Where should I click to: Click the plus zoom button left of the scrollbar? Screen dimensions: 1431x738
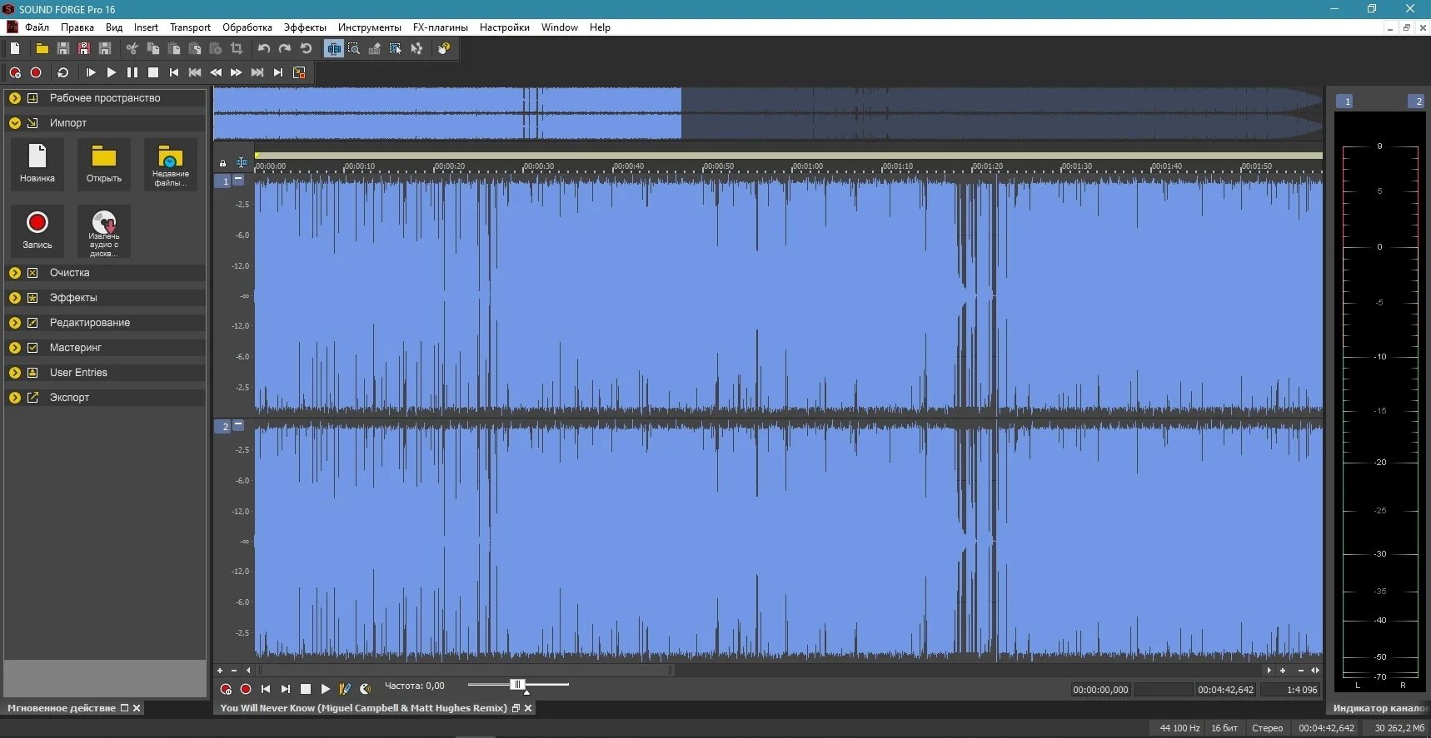220,670
